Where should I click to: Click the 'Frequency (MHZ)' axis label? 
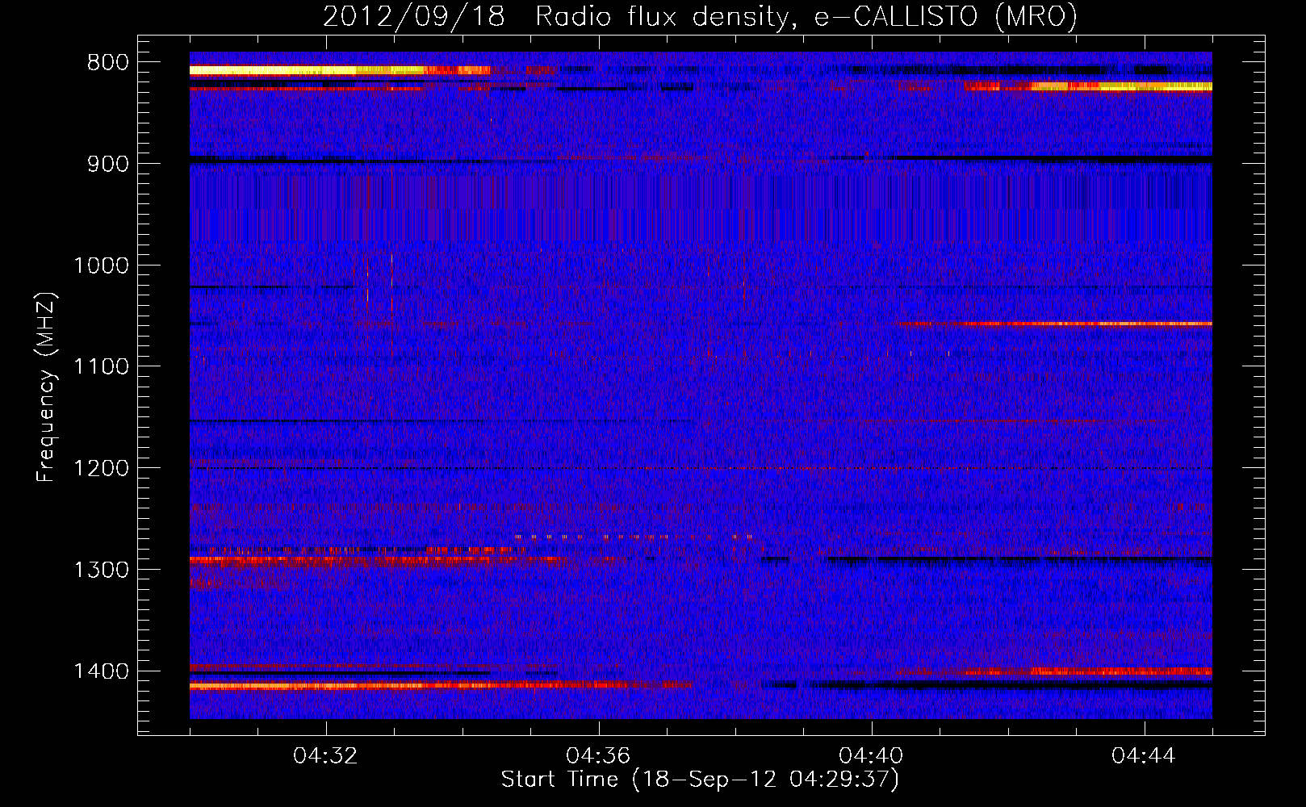pyautogui.click(x=47, y=387)
